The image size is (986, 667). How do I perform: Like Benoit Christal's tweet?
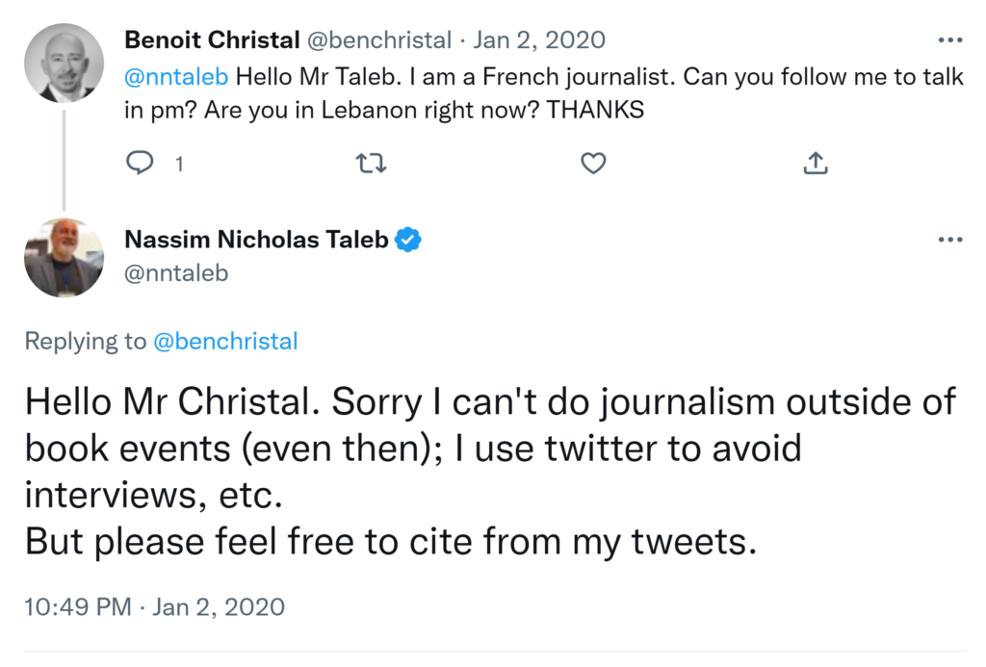[593, 165]
